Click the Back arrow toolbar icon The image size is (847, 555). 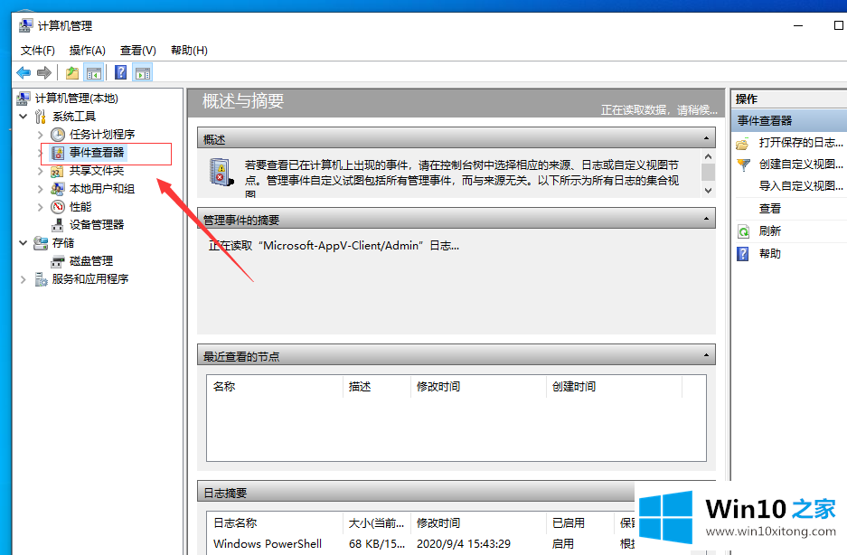[24, 73]
